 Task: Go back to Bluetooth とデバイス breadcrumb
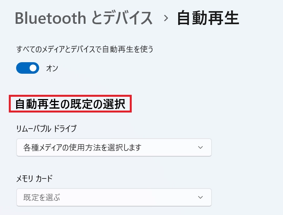coord(84,18)
